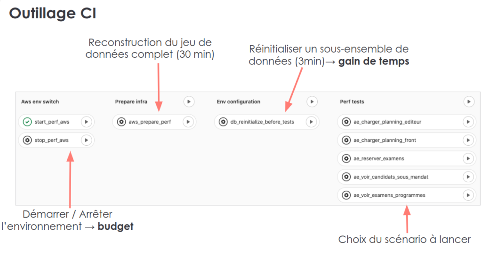Viewport: 482px width, 258px height.
Task: Start the ae_charger_planning_front job
Action: (x=467, y=140)
